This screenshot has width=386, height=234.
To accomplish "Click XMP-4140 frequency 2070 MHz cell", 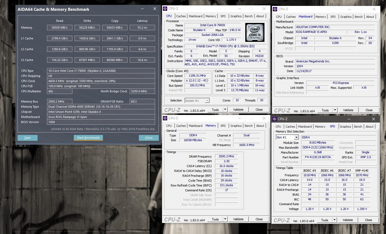I will tap(362, 175).
